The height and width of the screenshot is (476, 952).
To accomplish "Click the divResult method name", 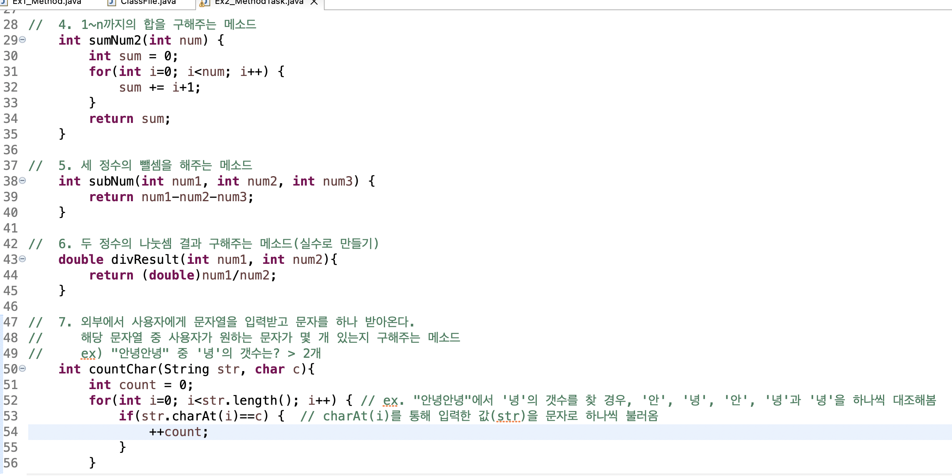I will tap(145, 260).
